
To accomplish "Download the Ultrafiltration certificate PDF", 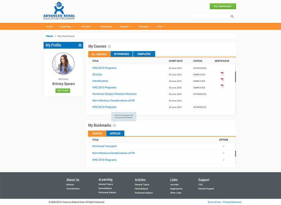I will tap(222, 80).
